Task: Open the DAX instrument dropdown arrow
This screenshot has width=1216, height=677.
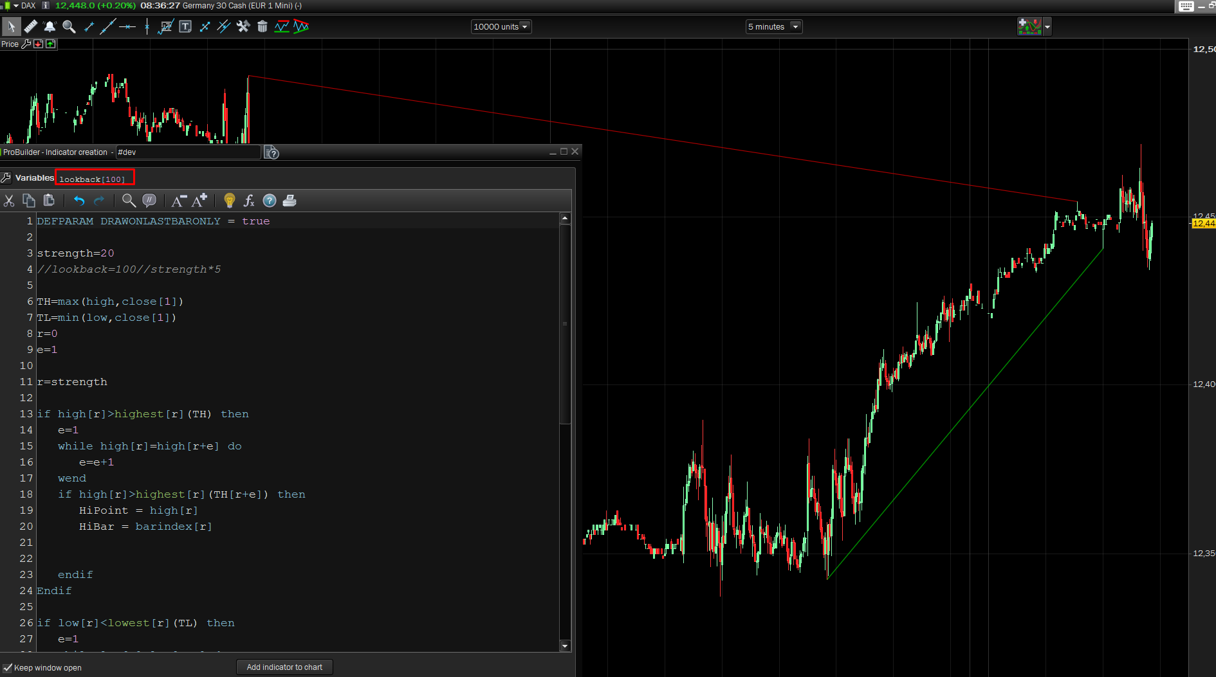Action: coord(16,5)
